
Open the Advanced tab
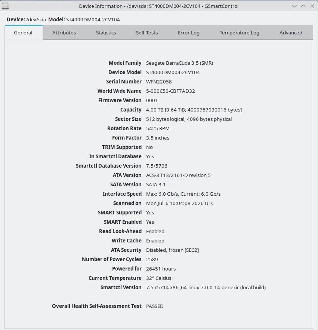tap(291, 33)
